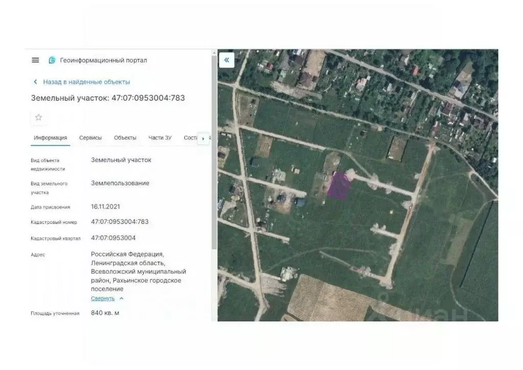
Task: Switch to the Информация tab
Action: pos(50,138)
